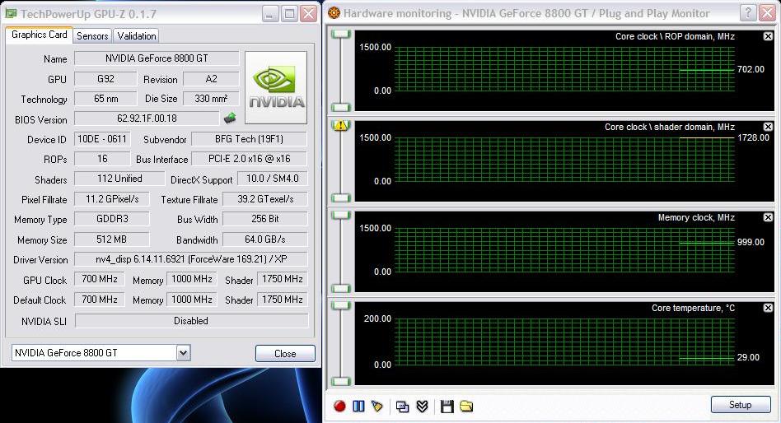Click the red record button in monitoring toolbar
This screenshot has width=781, height=423.
(x=339, y=406)
